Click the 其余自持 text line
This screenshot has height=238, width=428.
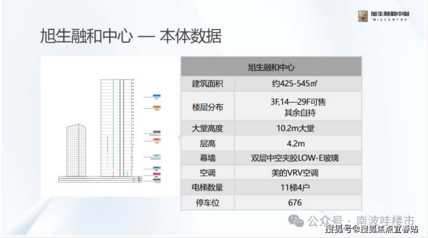(x=300, y=113)
